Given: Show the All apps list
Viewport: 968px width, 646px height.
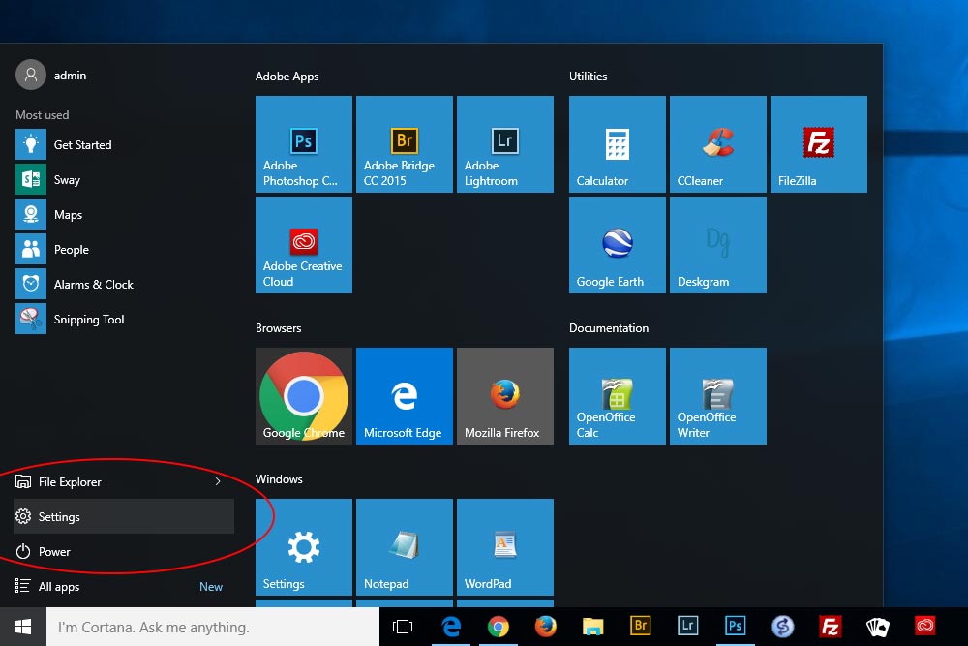Looking at the screenshot, I should (58, 587).
